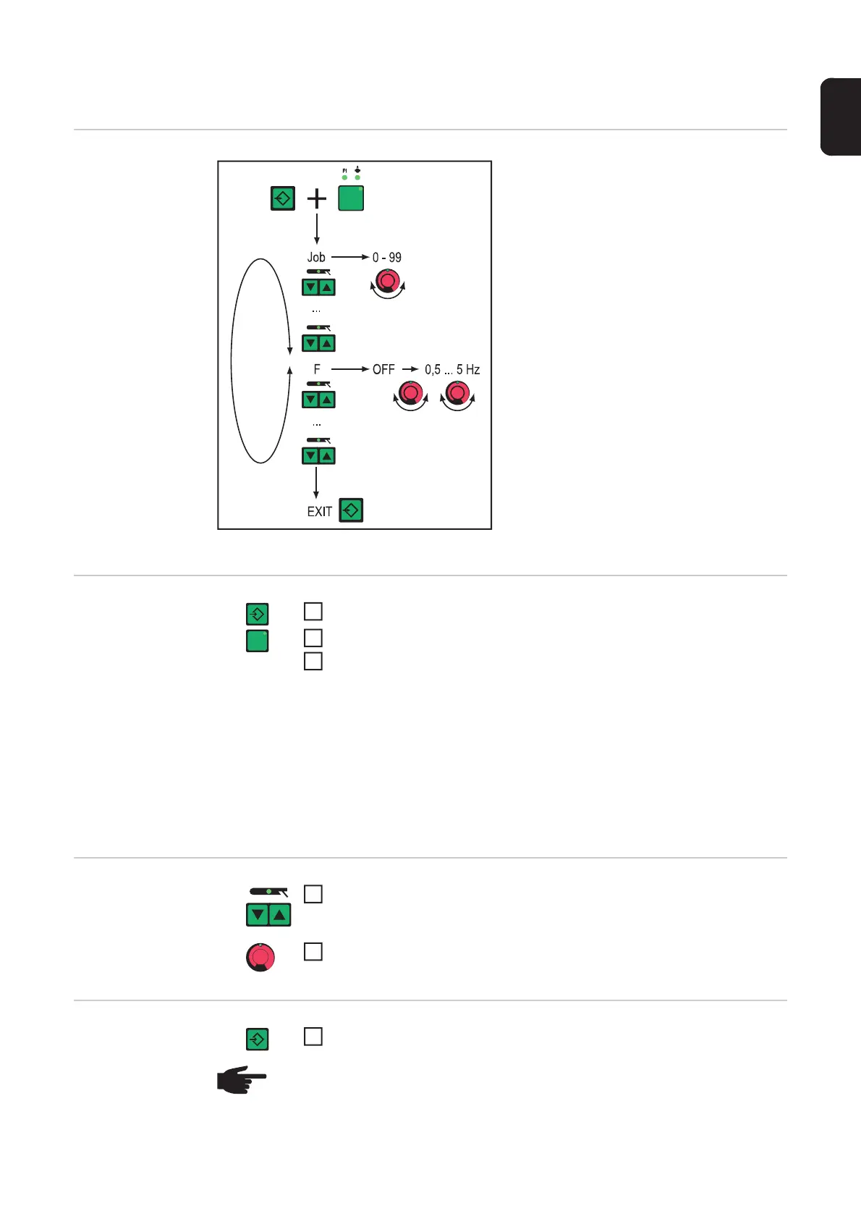Check the first box beside the Store icon
The height and width of the screenshot is (1219, 861).
click(313, 612)
